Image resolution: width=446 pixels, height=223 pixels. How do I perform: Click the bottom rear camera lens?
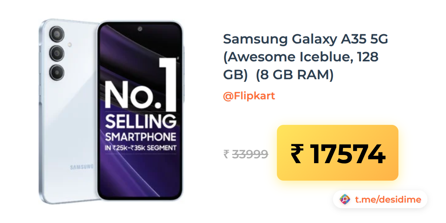(57, 72)
